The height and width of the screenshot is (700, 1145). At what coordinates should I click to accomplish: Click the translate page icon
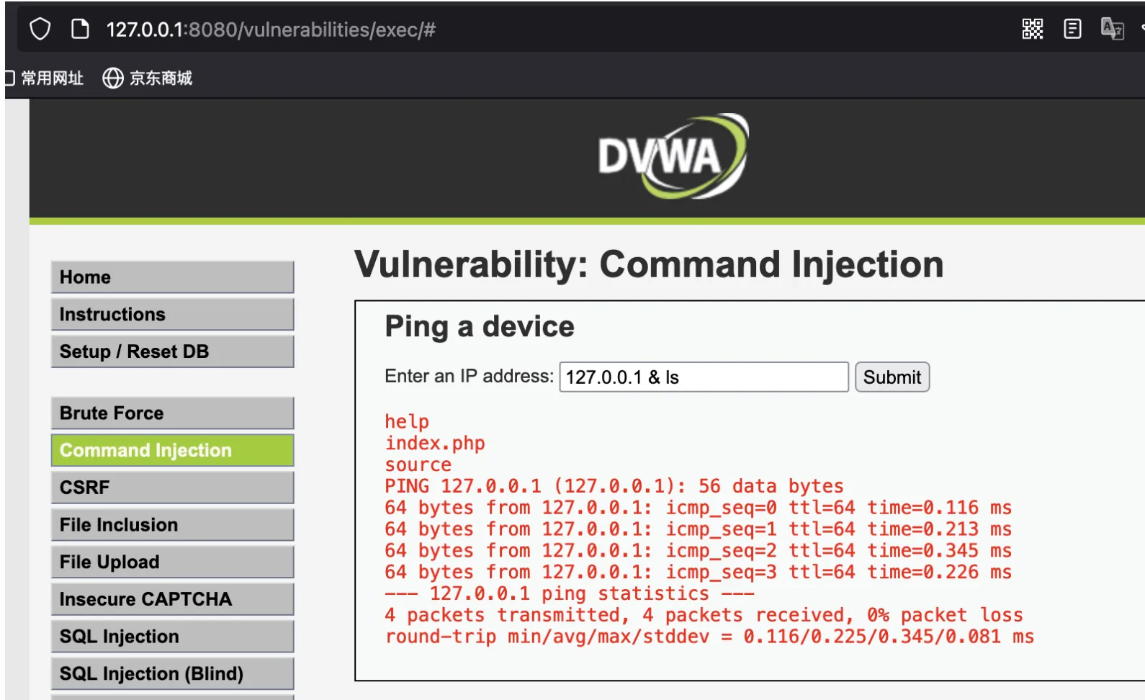coord(1112,29)
